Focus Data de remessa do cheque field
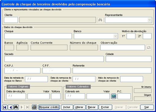The width and height of the screenshot is (156, 112). coord(84,79)
